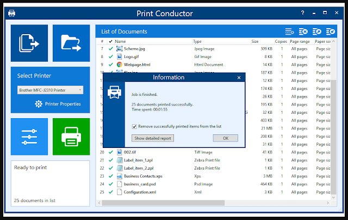348x220 pixels.
Task: Click the Configuration.xml file icon
Action: [120, 192]
